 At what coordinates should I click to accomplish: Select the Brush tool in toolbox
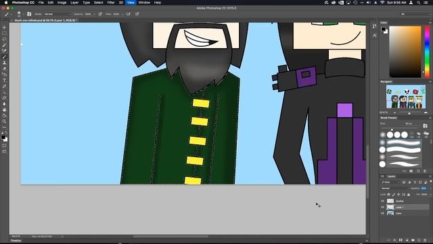coord(4,57)
